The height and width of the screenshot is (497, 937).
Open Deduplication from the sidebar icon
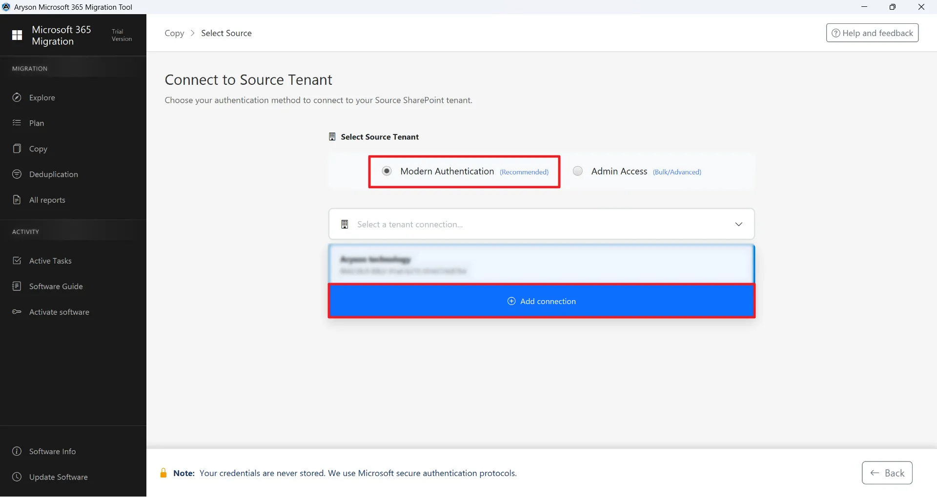tap(17, 174)
